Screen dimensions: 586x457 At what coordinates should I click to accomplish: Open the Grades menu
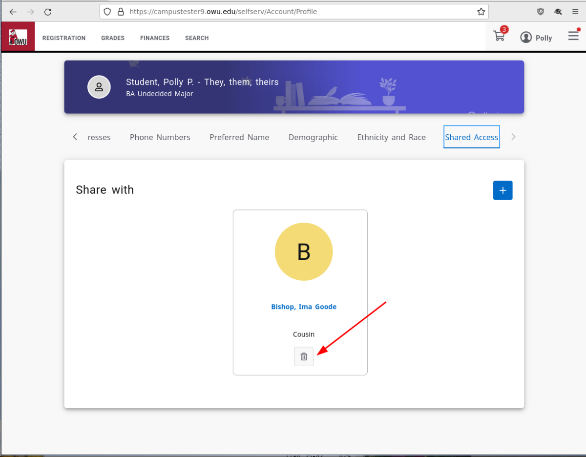pos(113,38)
